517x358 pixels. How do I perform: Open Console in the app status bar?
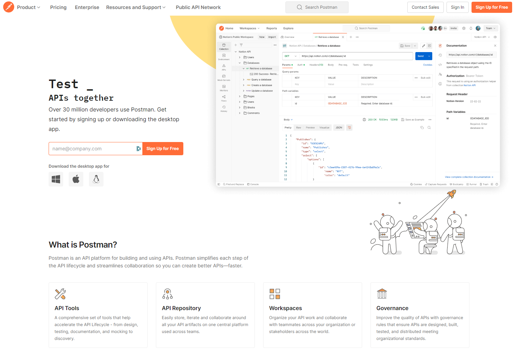(253, 184)
